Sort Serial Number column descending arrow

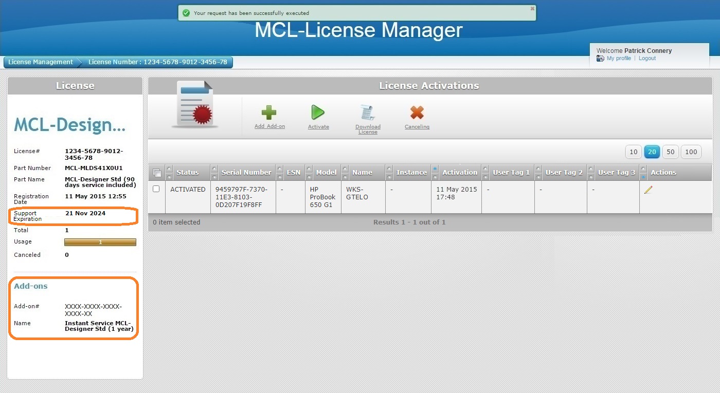pos(214,177)
